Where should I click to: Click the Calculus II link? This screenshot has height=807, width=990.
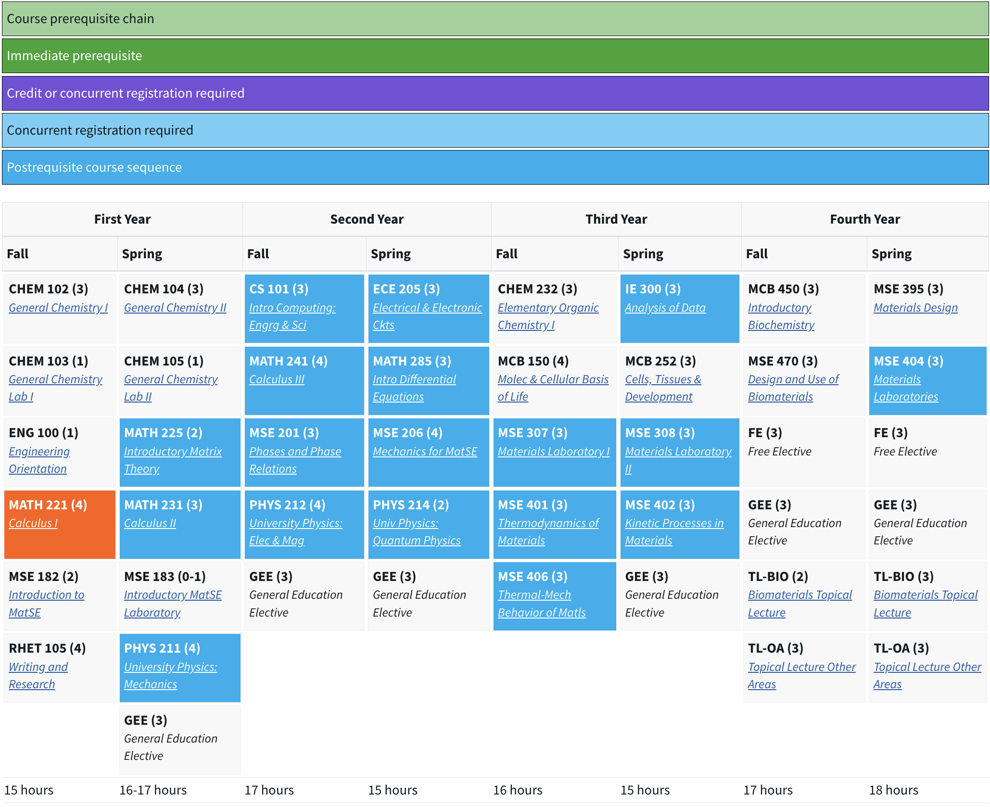point(150,523)
